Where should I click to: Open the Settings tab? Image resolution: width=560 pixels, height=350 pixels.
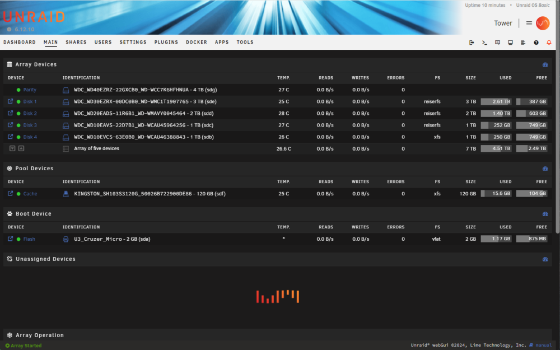point(133,42)
